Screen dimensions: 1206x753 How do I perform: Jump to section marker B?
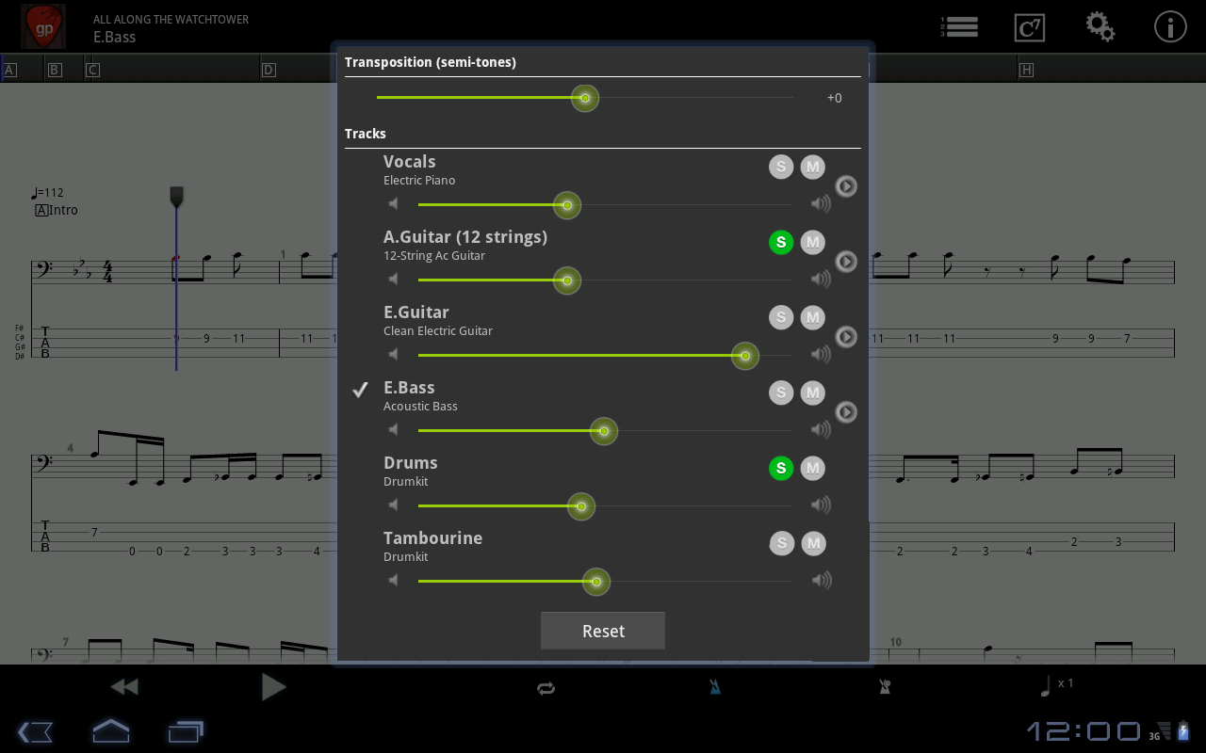point(54,70)
